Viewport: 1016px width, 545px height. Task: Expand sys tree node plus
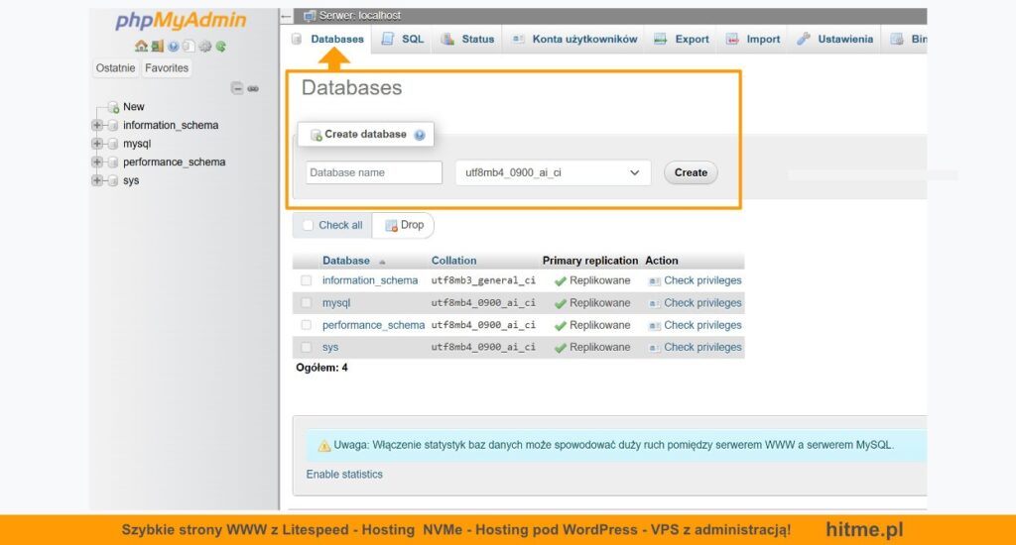(97, 180)
